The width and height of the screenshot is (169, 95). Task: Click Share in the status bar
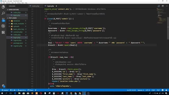tap(30, 90)
